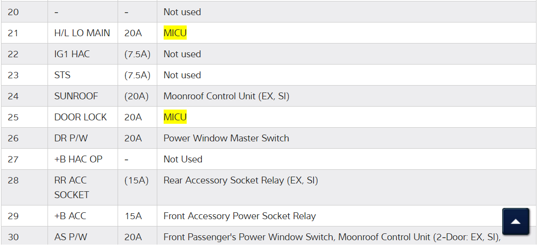Select the Power Window Master Switch text

[226, 138]
